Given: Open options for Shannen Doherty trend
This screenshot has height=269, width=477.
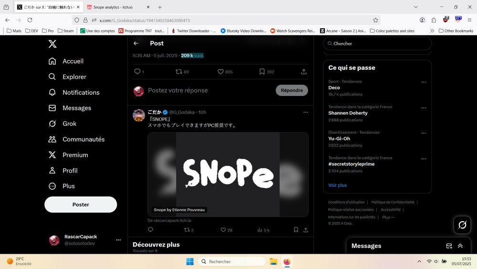Looking at the screenshot, I should [x=424, y=108].
